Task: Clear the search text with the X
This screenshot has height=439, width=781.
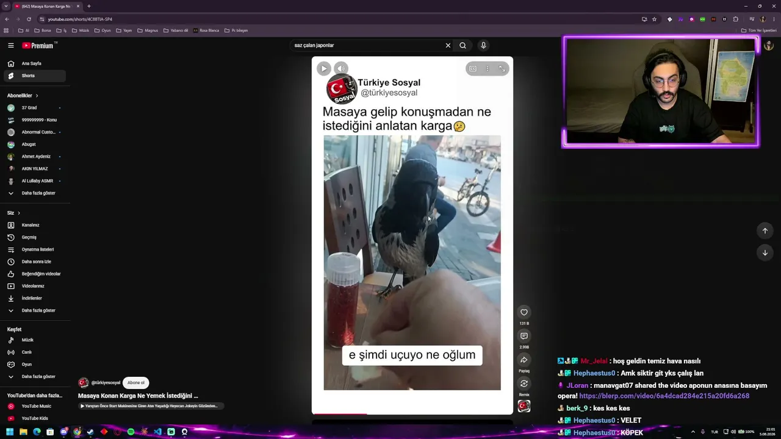Action: 448,45
